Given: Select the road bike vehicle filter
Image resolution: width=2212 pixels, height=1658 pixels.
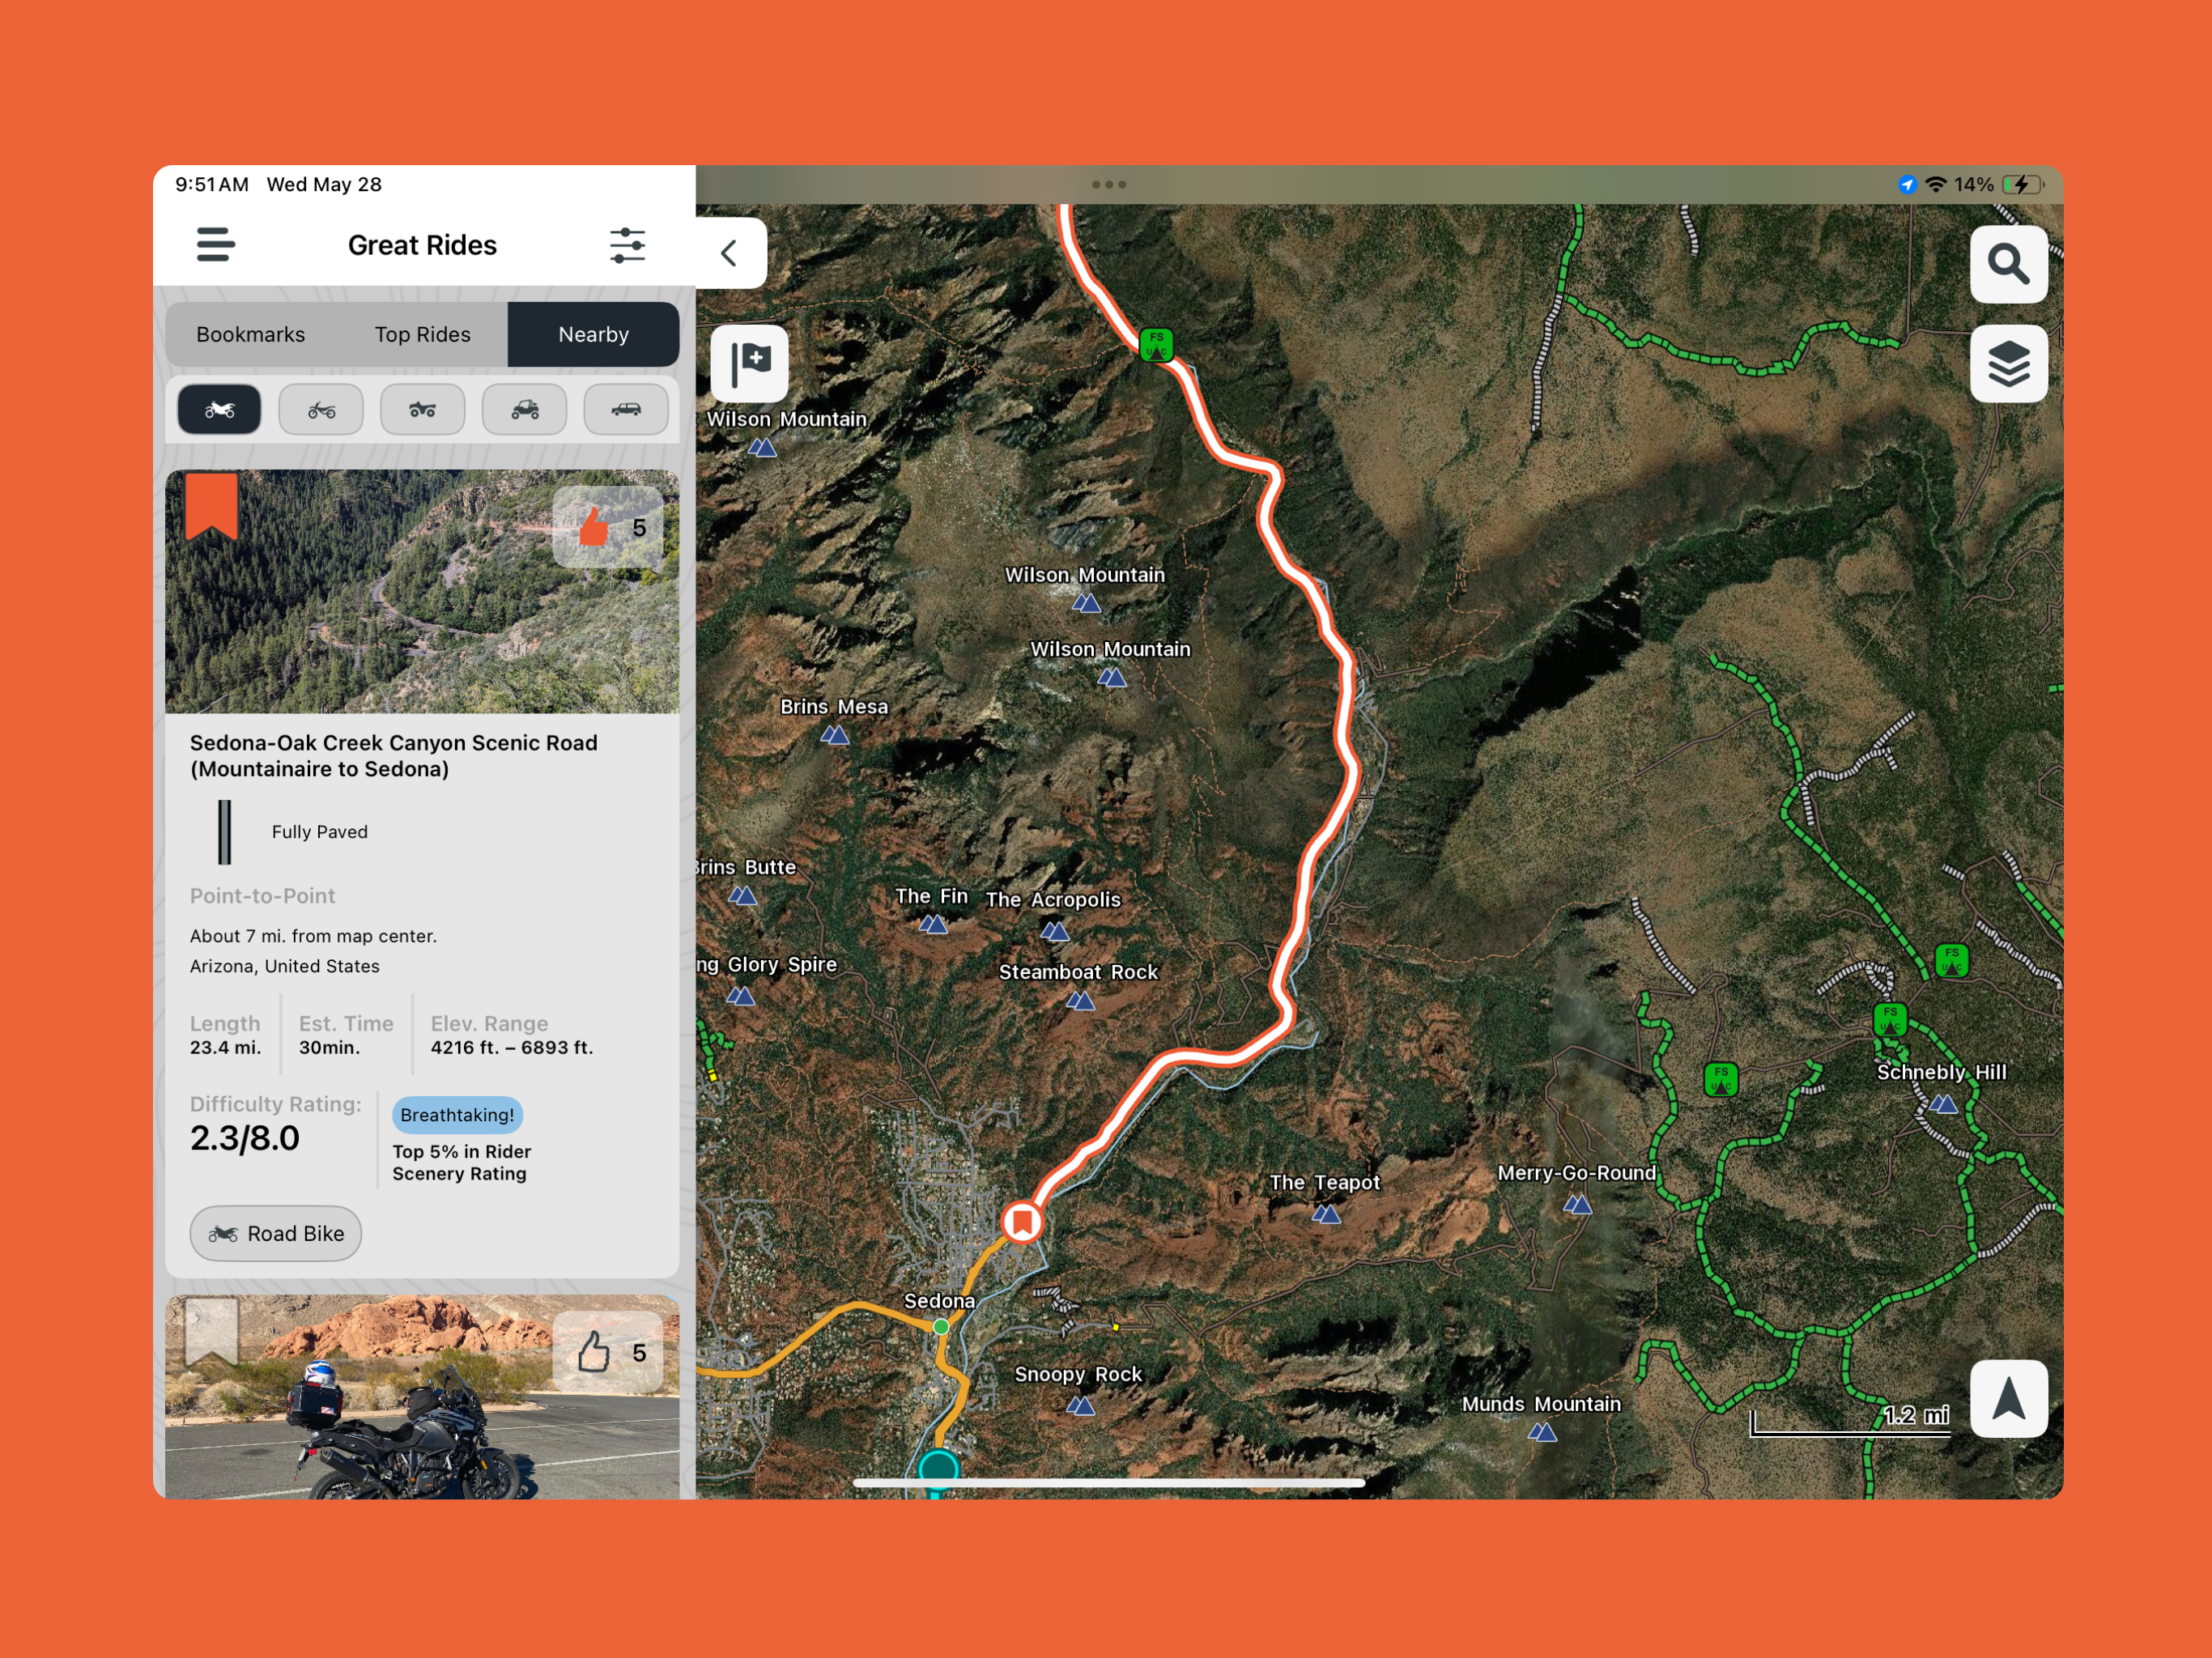Looking at the screenshot, I should [x=219, y=410].
